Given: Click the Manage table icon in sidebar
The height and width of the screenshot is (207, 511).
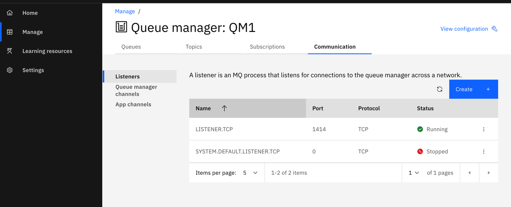Looking at the screenshot, I should coord(10,32).
